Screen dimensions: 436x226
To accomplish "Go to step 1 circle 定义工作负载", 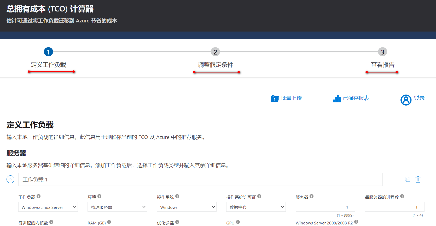I will click(48, 52).
